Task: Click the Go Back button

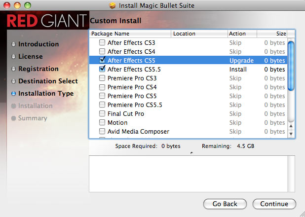Action: tap(225, 204)
